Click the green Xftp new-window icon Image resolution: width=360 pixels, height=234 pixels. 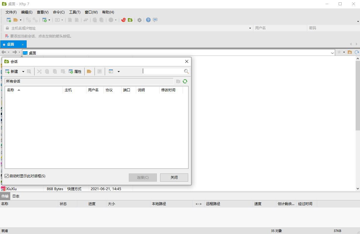130,20
